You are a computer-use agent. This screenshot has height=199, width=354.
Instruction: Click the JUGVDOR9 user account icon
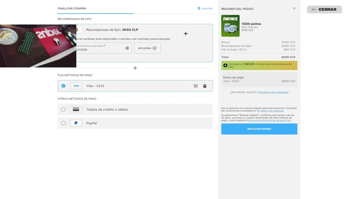click(x=199, y=8)
